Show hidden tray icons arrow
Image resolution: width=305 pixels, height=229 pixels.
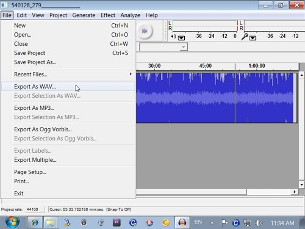pos(212,223)
